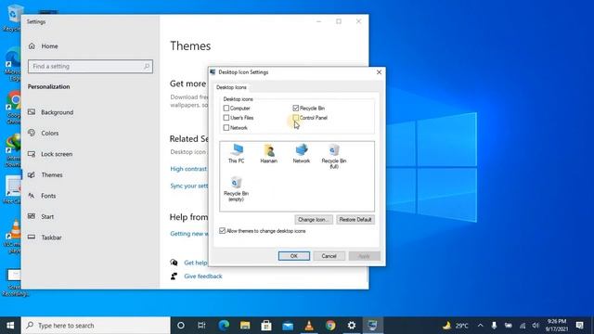Select the Desktop Icons tab
Viewport: 594px width, 334px height.
click(x=231, y=87)
